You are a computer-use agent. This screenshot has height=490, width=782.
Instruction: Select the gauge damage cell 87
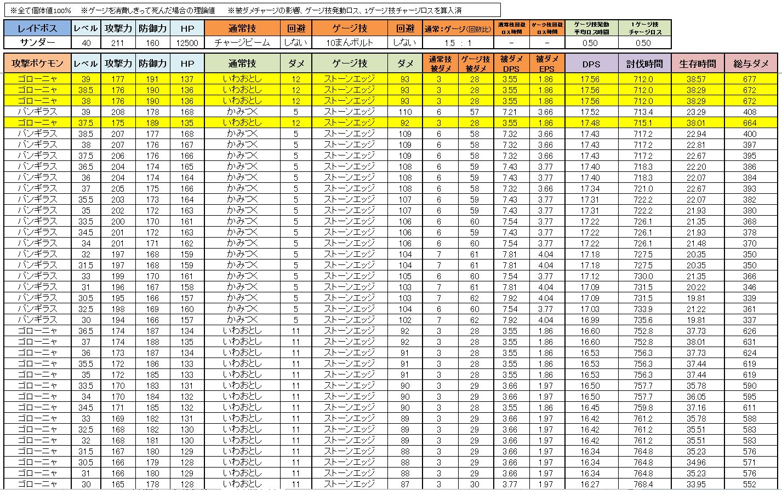pos(405,484)
